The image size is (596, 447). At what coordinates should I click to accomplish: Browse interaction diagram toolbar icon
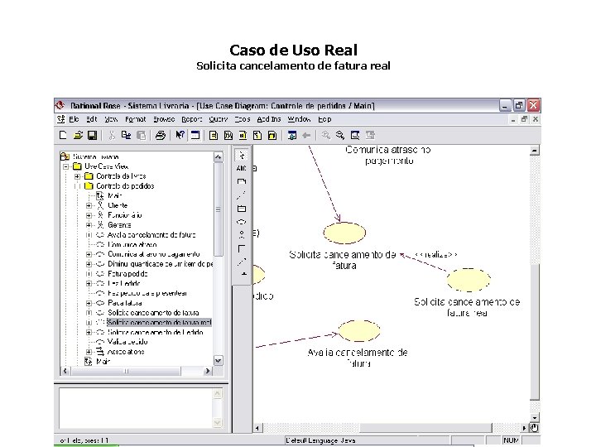(228, 135)
